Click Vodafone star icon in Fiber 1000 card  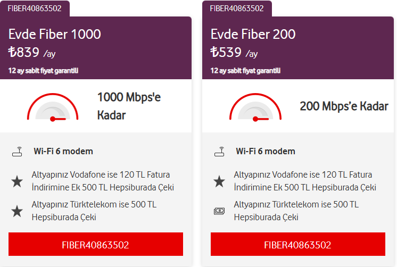[x=17, y=181]
